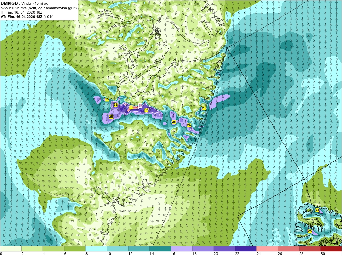Pick the light green 2–4 legend swatch
This screenshot has width=342, height=256.
pyautogui.click(x=32, y=248)
